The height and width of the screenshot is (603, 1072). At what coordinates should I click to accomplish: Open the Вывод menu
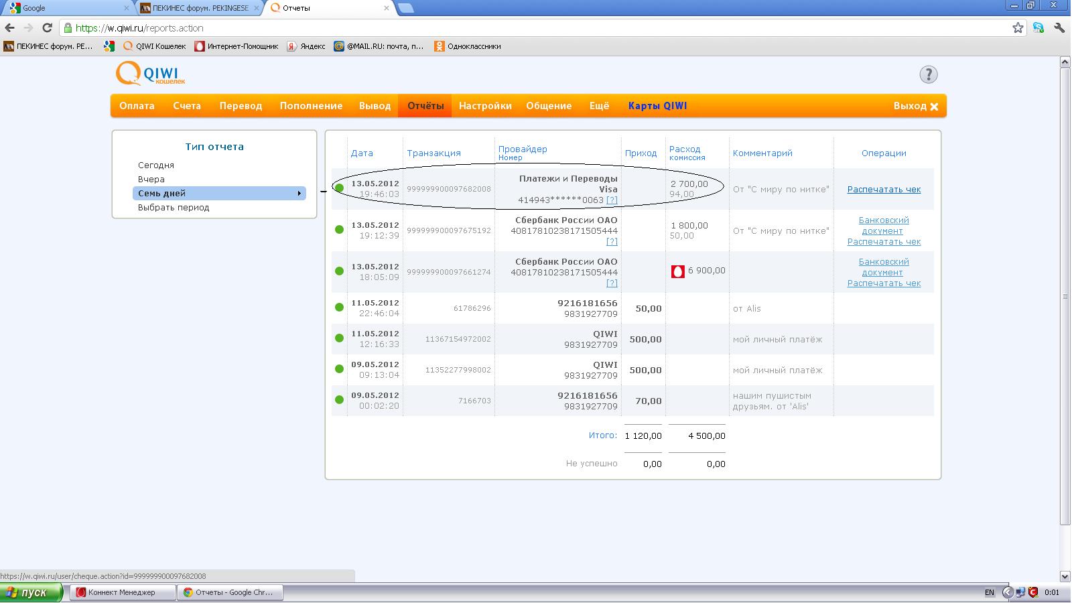coord(375,106)
